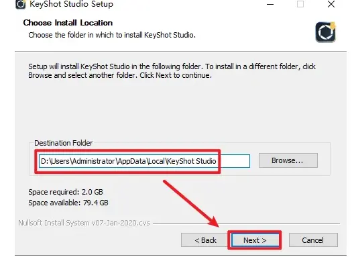Open the Browse... folder picker
Screen dimensions: 352x257
click(288, 160)
